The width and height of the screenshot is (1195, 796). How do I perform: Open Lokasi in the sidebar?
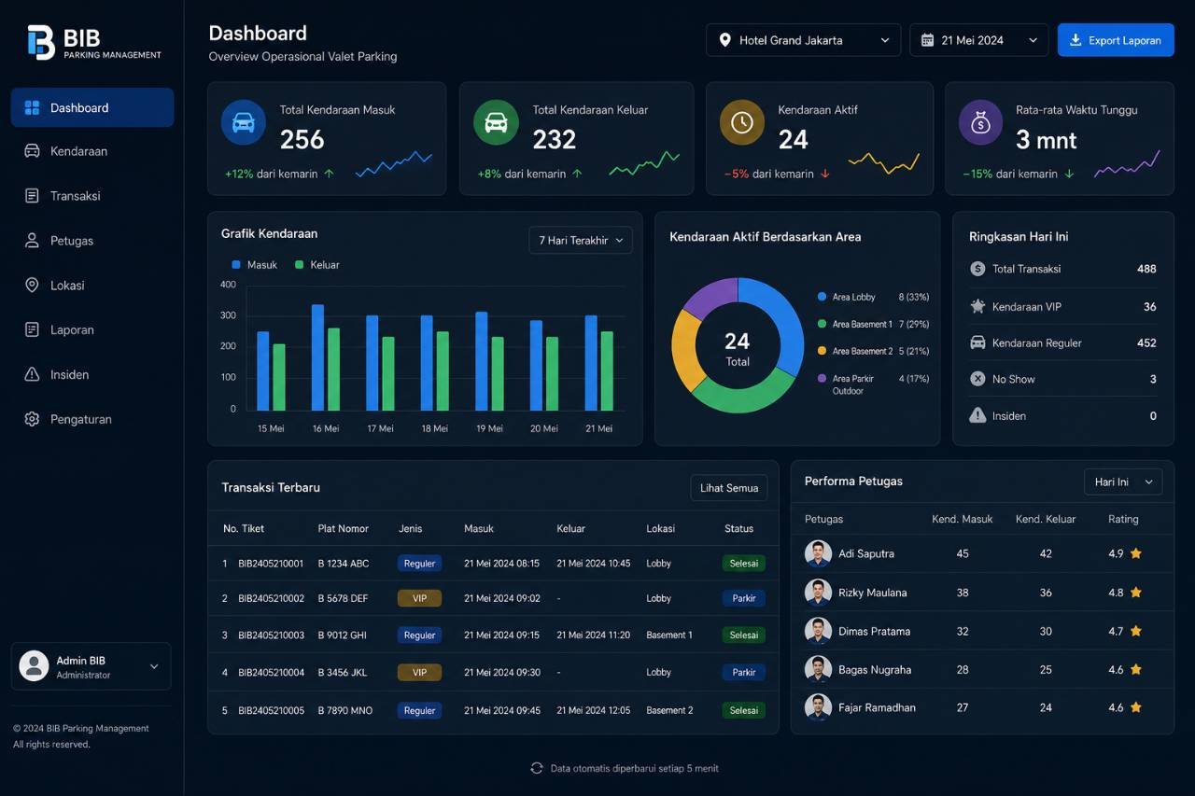pos(92,286)
